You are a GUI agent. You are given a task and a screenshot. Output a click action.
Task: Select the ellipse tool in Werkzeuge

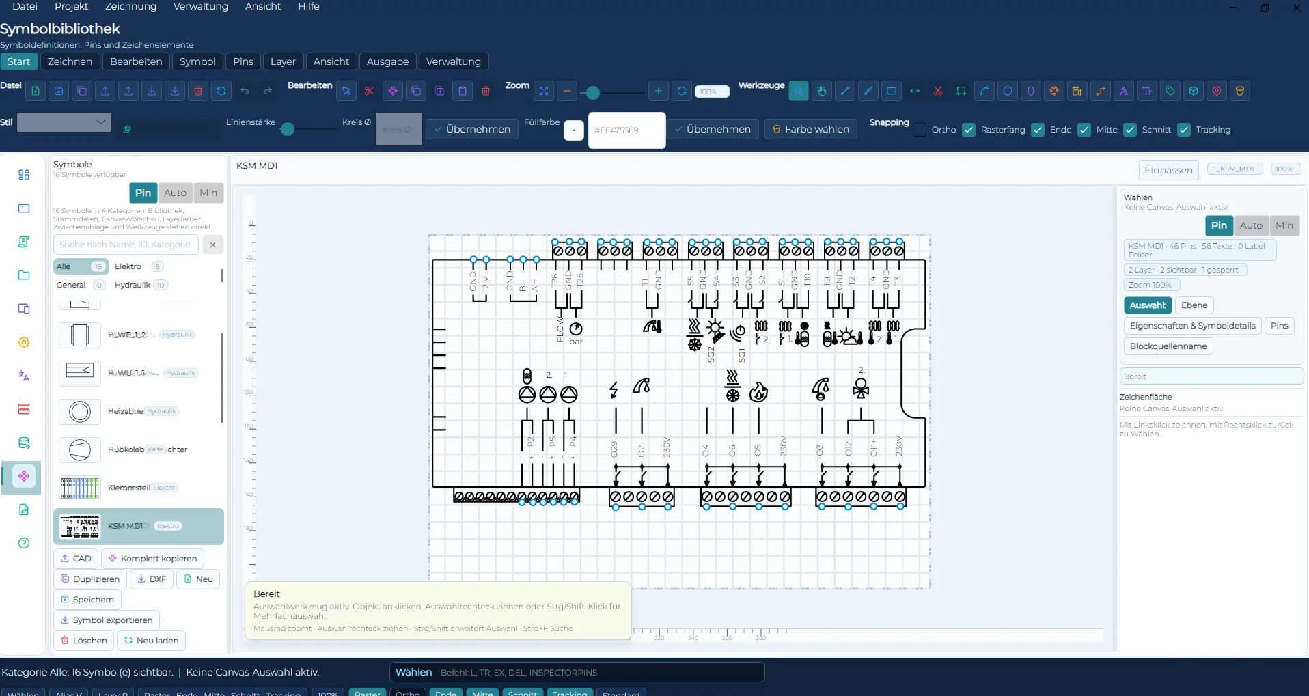point(1031,91)
